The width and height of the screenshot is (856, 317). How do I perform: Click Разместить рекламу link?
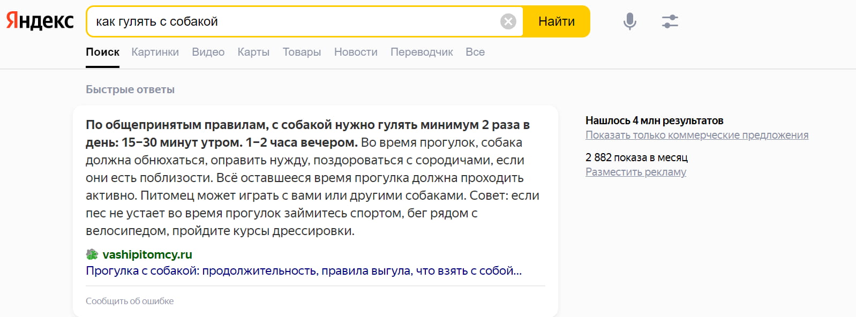tap(636, 172)
